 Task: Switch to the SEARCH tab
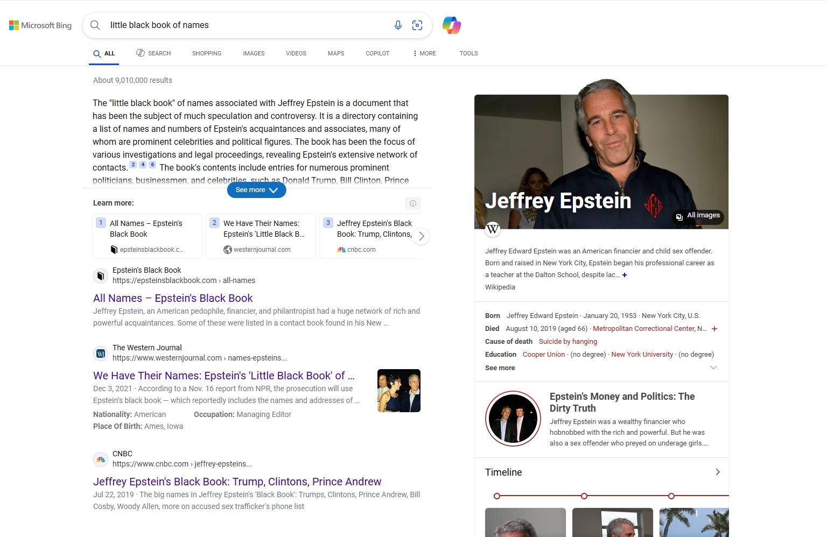(153, 53)
